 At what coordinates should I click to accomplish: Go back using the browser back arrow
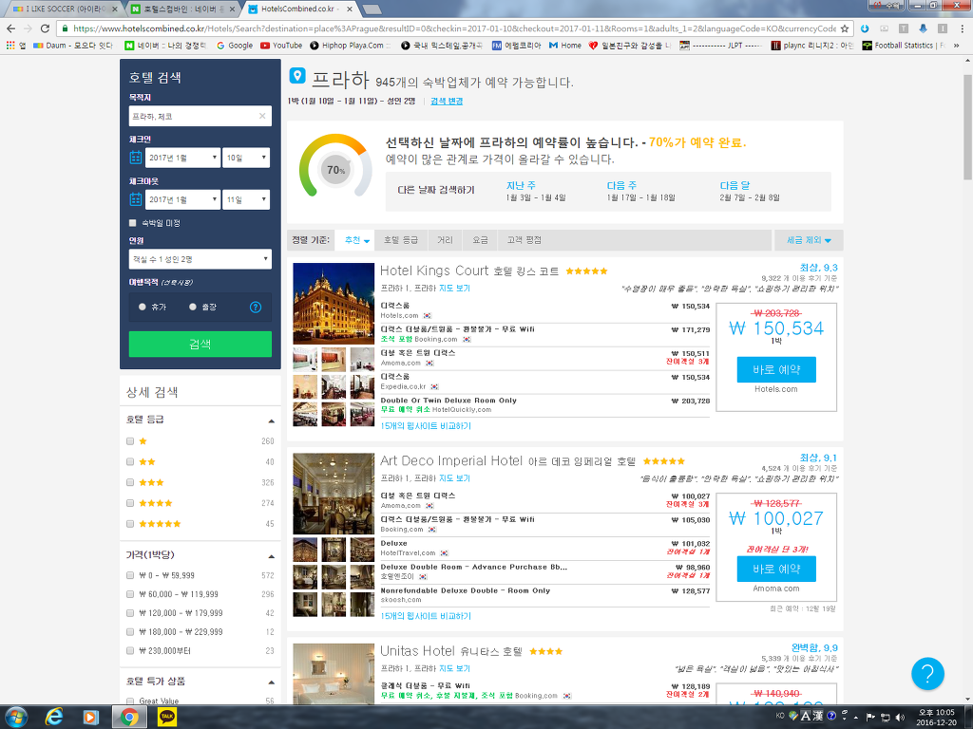tap(10, 28)
